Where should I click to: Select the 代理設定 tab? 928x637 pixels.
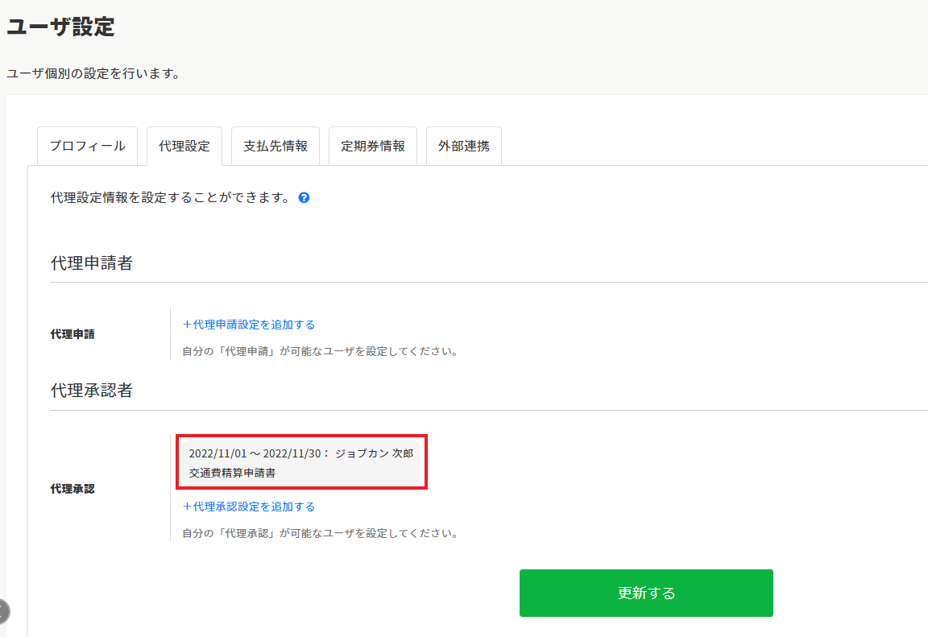184,147
